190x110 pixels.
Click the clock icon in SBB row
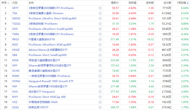tap(100, 55)
